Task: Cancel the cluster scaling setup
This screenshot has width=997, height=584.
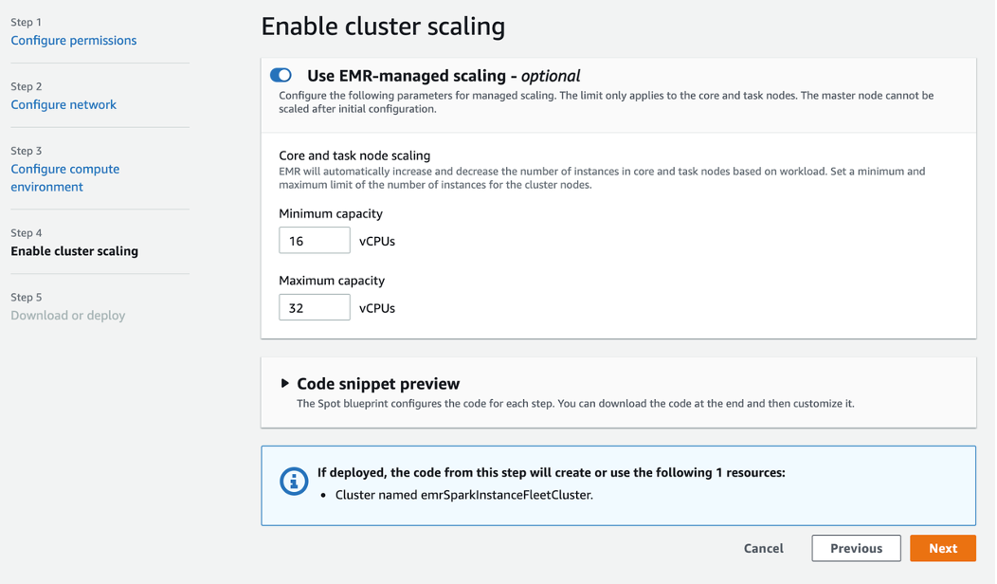Action: [x=764, y=548]
